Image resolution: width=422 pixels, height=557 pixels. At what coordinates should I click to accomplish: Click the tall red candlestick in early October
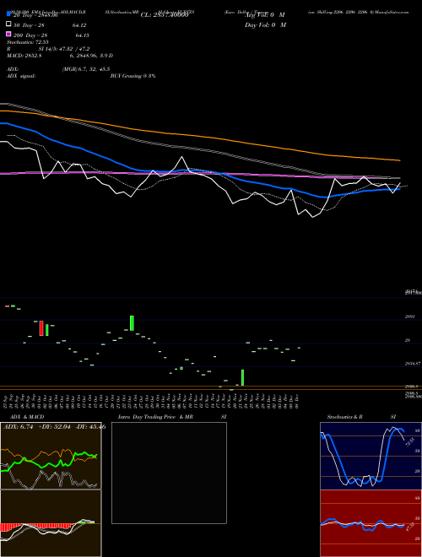(x=41, y=328)
